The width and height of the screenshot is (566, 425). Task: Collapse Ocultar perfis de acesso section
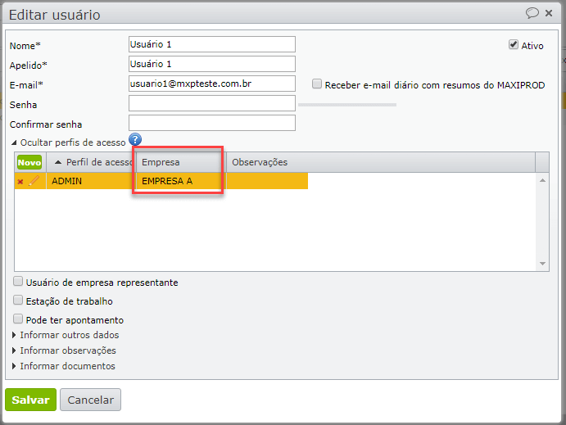[x=67, y=142]
